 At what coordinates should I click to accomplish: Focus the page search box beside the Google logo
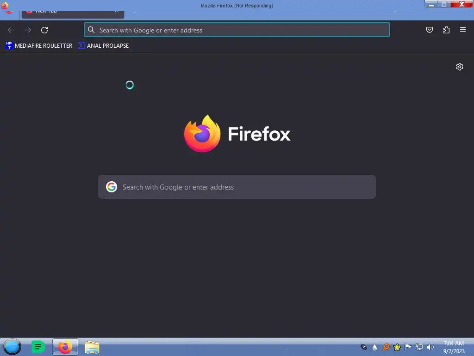(x=237, y=187)
